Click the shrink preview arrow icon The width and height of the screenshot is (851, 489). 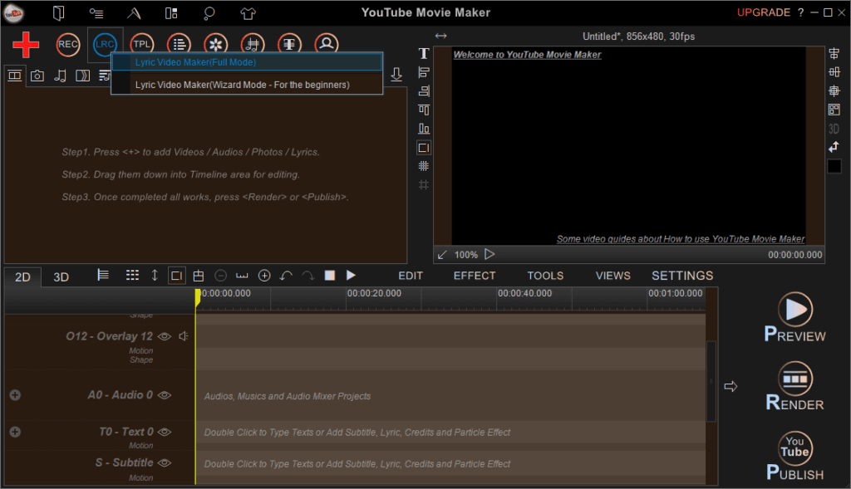click(442, 255)
